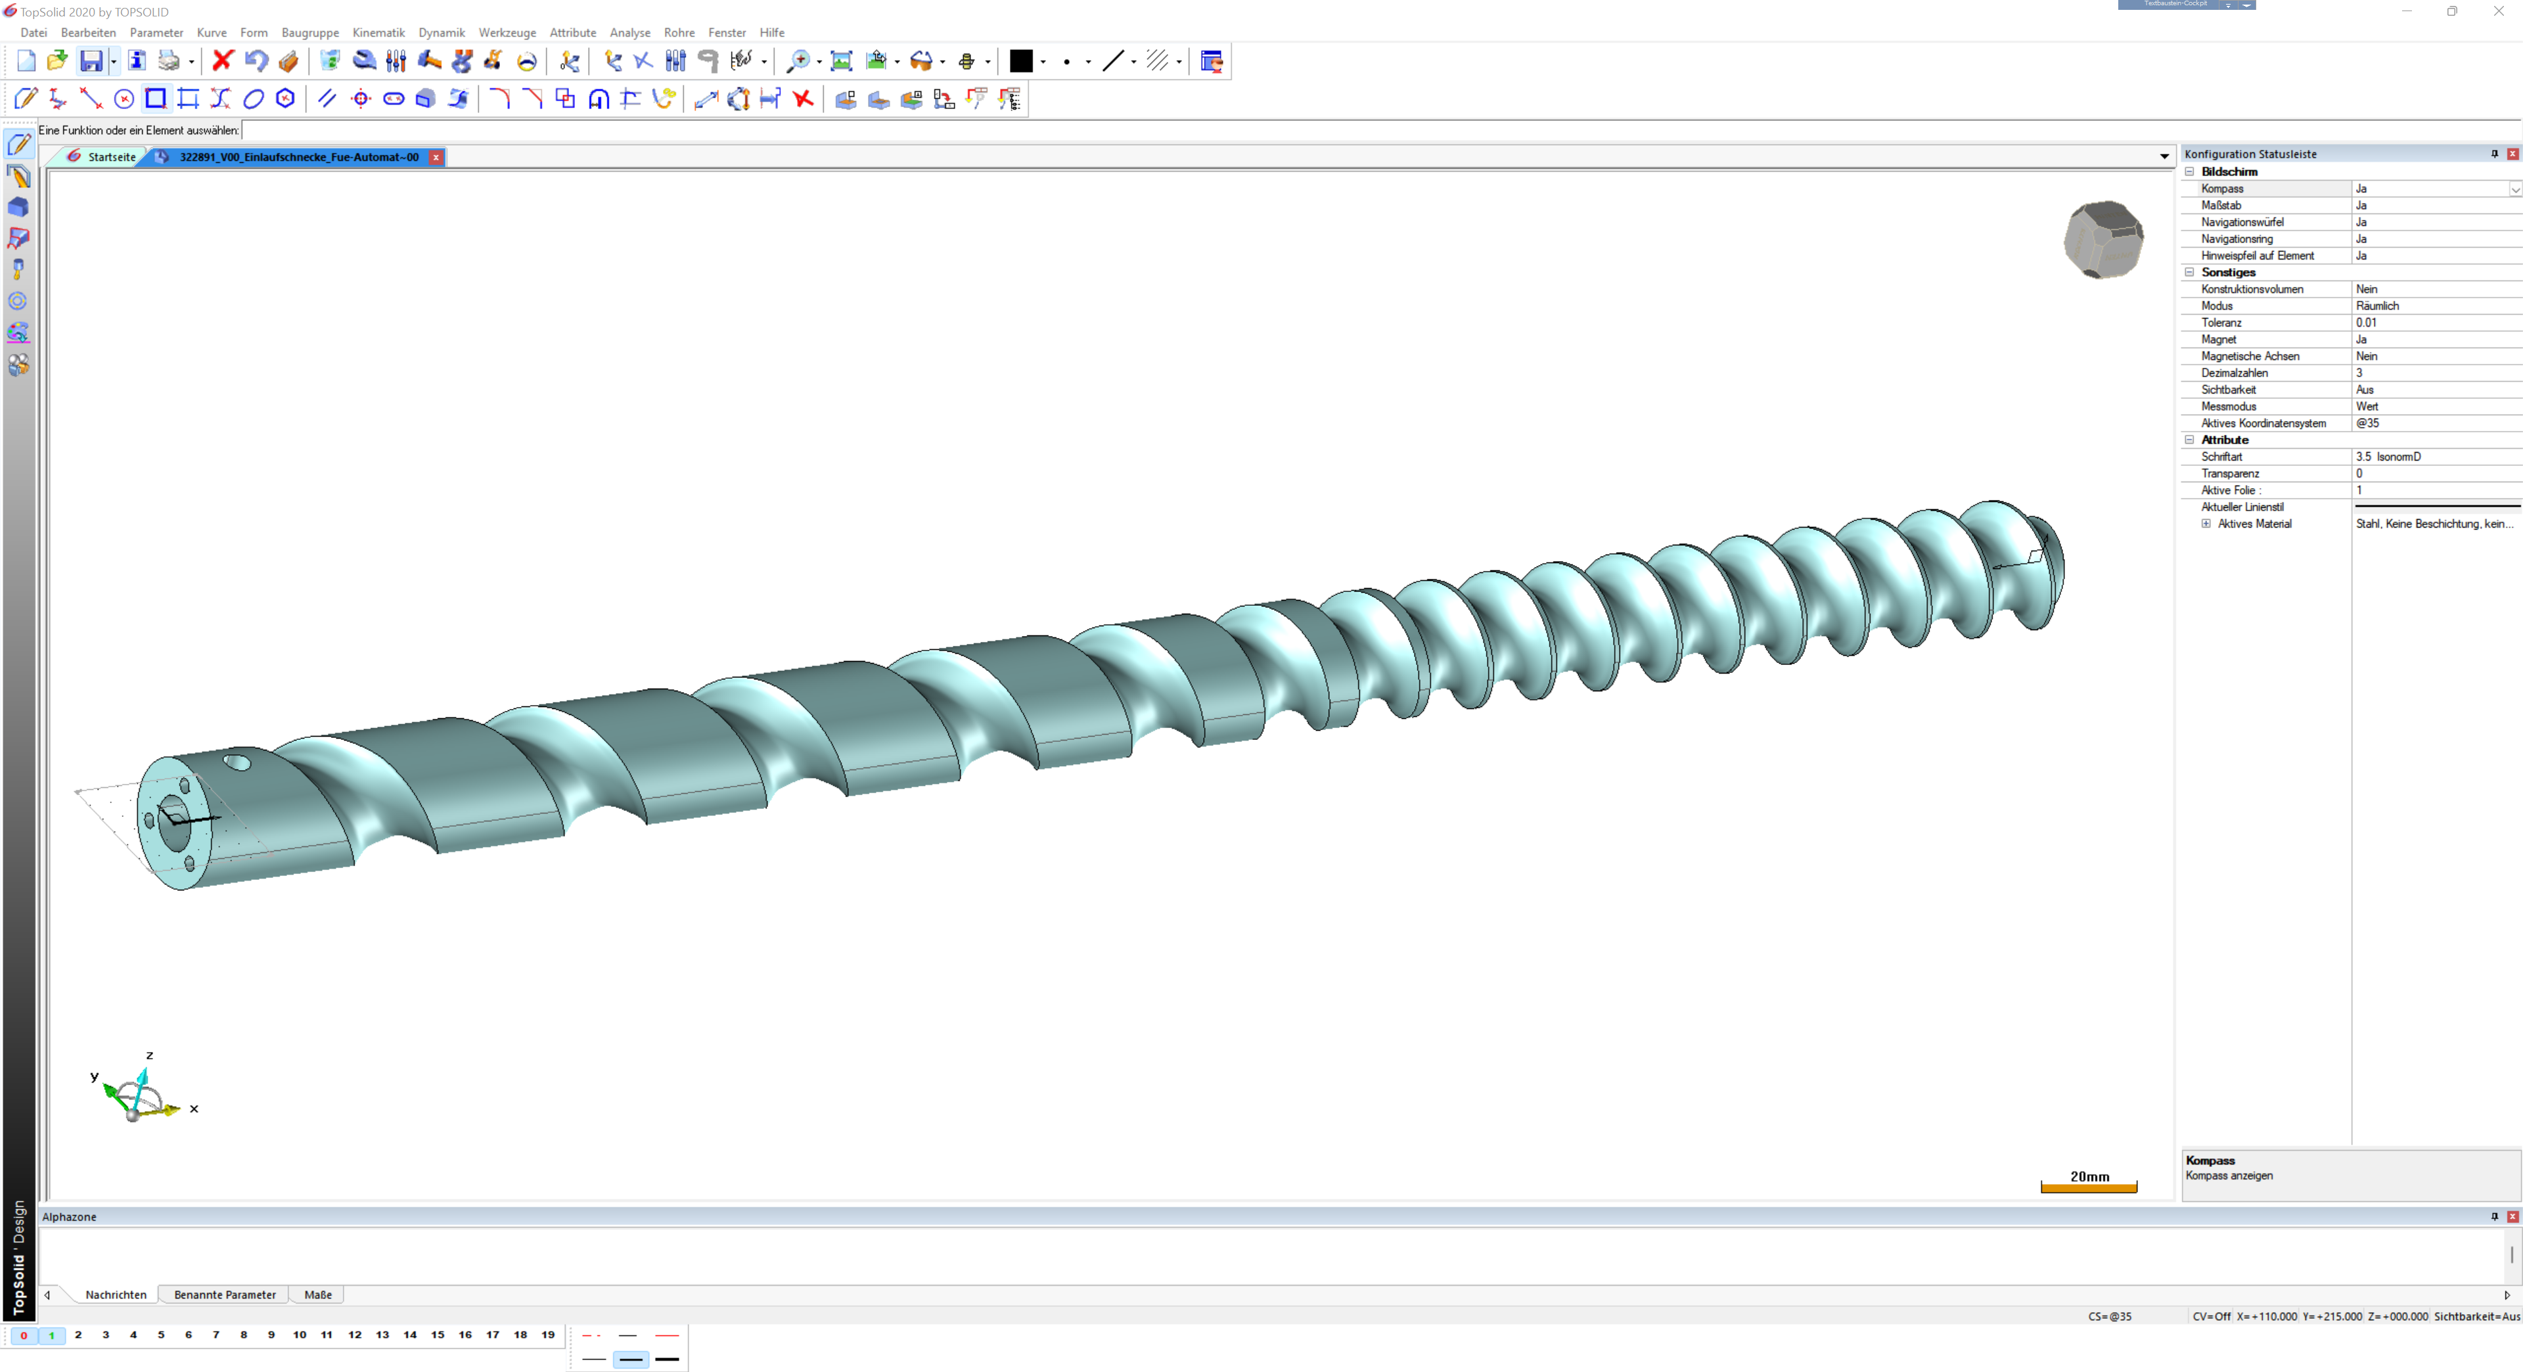This screenshot has height=1372, width=2523.
Task: Toggle layer 5 in layer bar
Action: pyautogui.click(x=160, y=1335)
